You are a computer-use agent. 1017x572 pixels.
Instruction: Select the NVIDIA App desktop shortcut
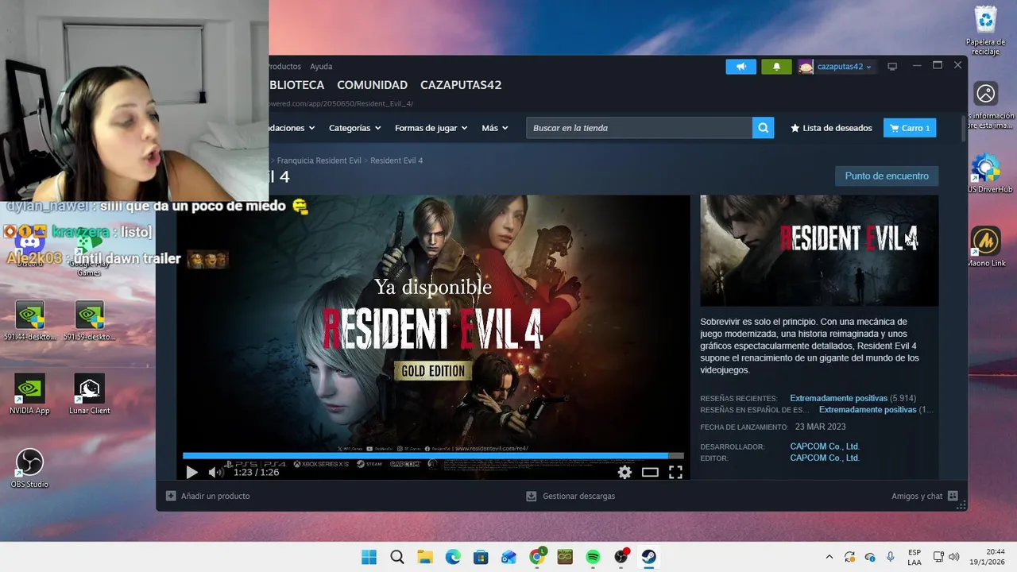pyautogui.click(x=29, y=395)
